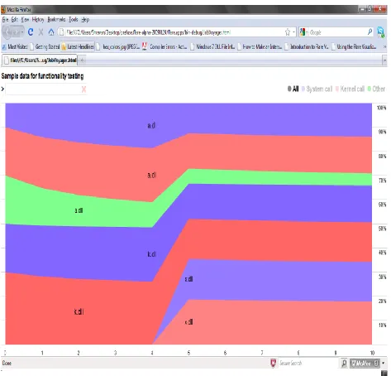The height and width of the screenshot is (376, 391).
Task: Open the McAfee status dropdown arrow
Action: pyautogui.click(x=383, y=363)
